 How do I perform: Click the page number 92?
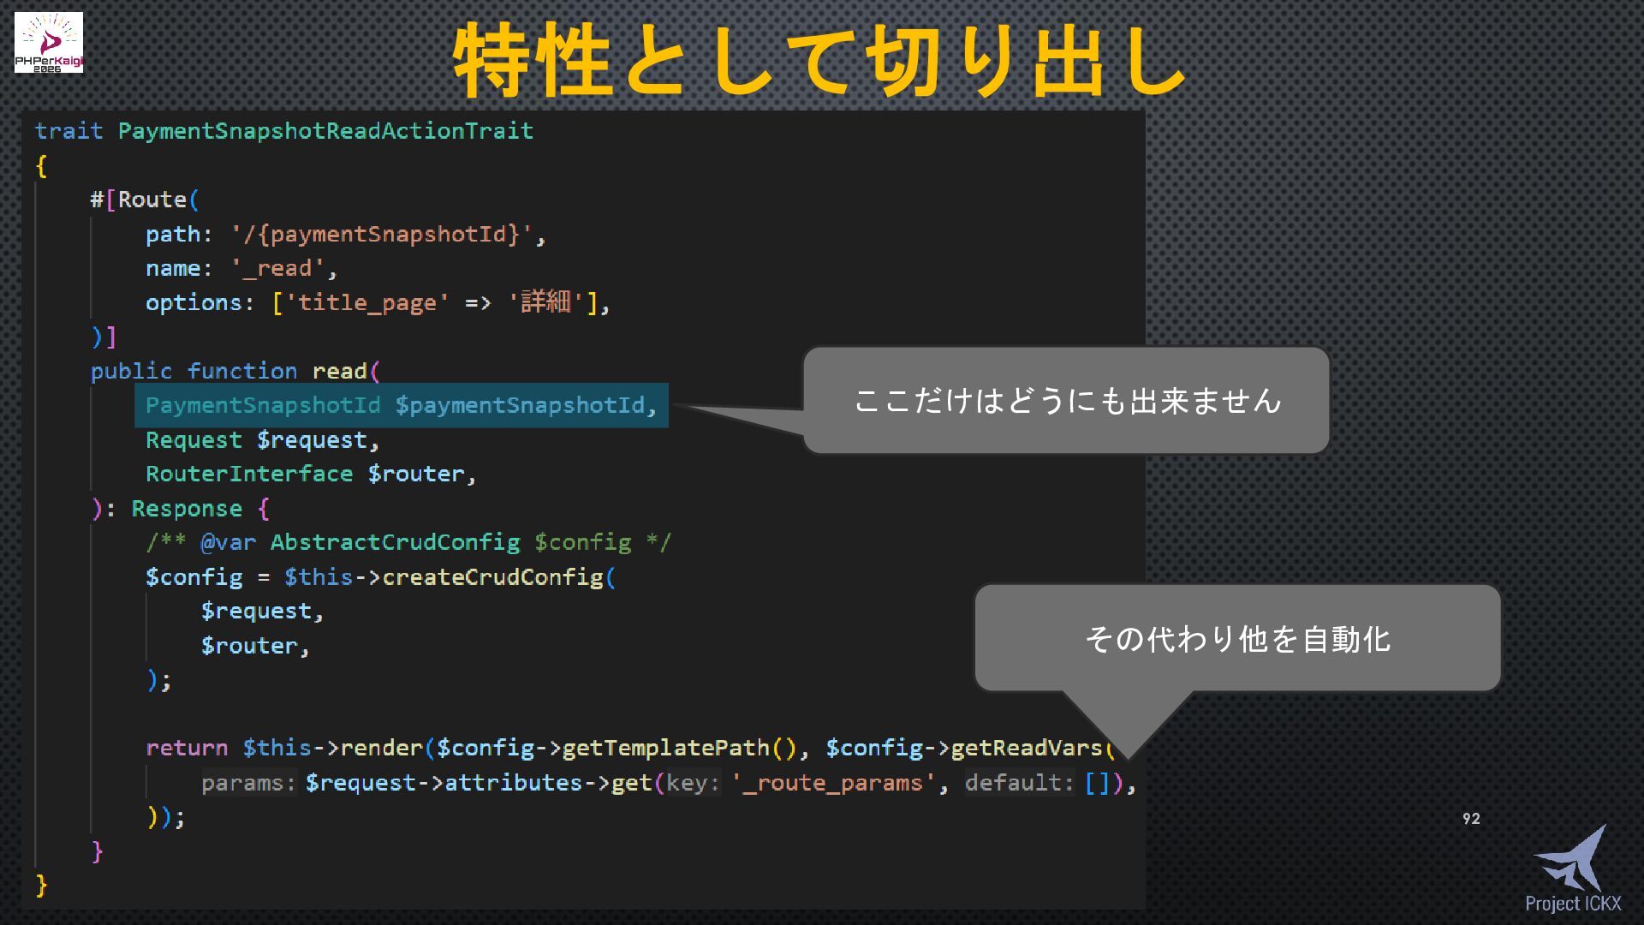tap(1471, 819)
